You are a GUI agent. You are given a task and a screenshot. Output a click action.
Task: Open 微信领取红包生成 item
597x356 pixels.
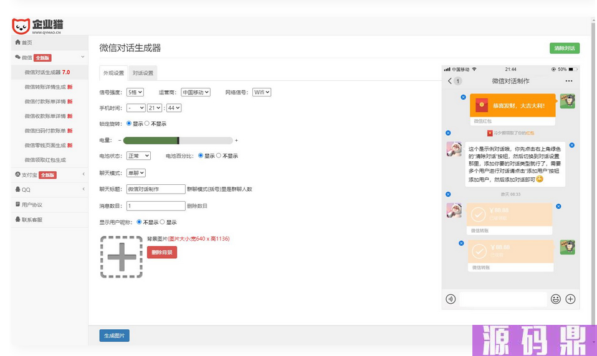point(45,160)
